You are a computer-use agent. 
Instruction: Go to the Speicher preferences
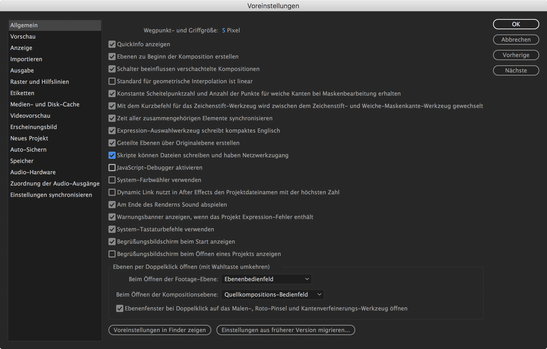click(55, 161)
